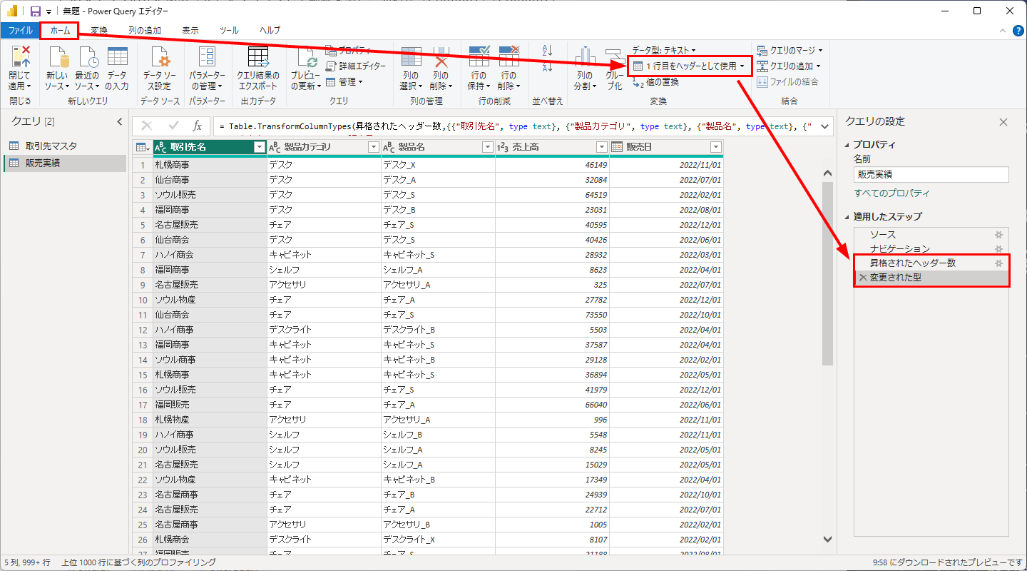This screenshot has height=571, width=1027.
Task: Click the 123 type icon of 売上高 column
Action: click(x=504, y=147)
